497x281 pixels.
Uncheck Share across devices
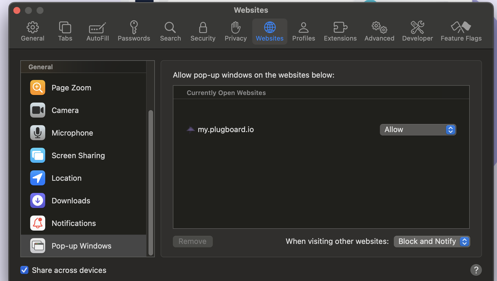24,270
